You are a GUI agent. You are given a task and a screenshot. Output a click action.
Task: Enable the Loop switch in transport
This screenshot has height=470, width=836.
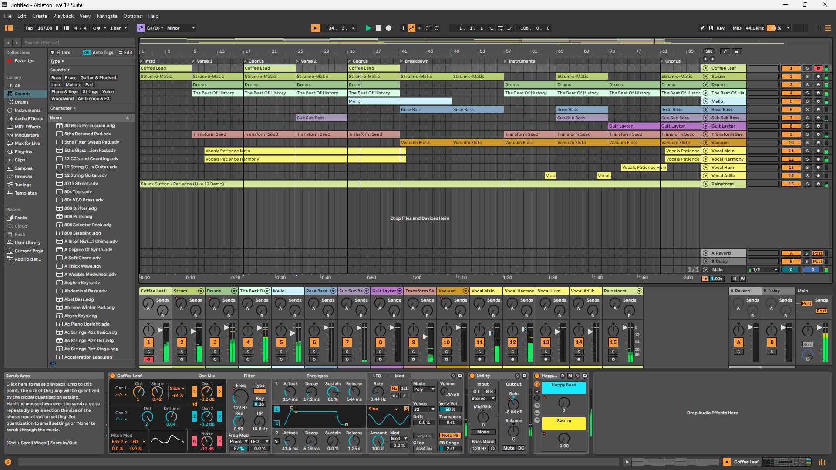click(500, 28)
